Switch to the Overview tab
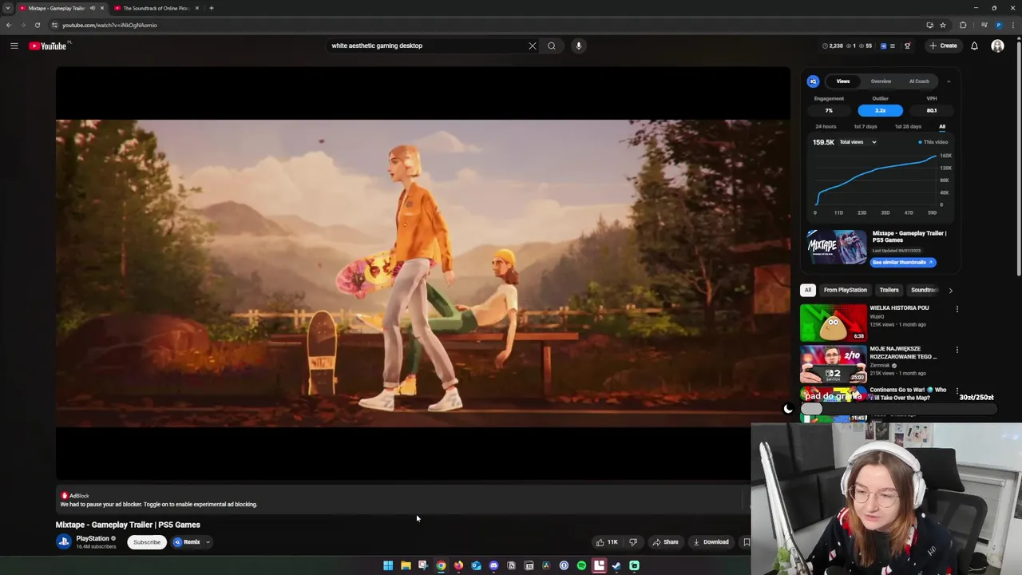 881,81
